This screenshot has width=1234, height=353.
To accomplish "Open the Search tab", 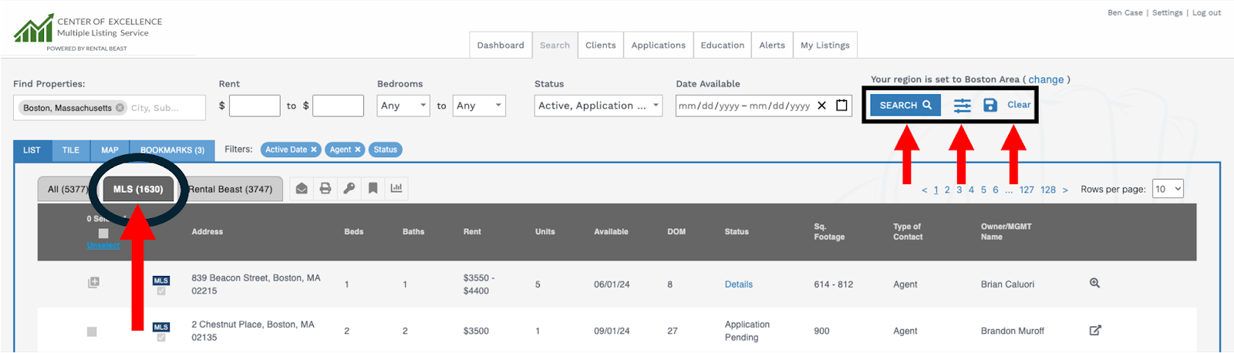I will [555, 45].
